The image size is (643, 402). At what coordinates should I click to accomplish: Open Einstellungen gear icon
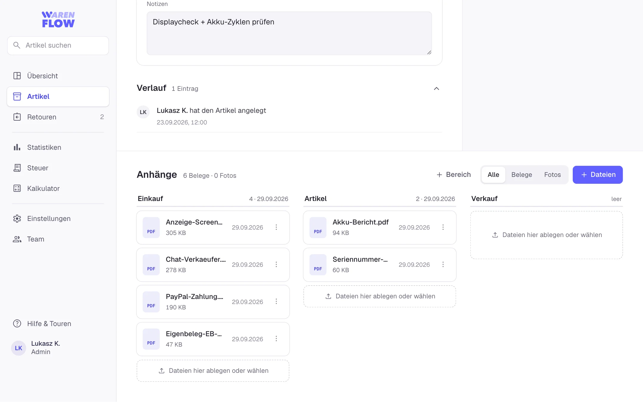click(x=17, y=219)
